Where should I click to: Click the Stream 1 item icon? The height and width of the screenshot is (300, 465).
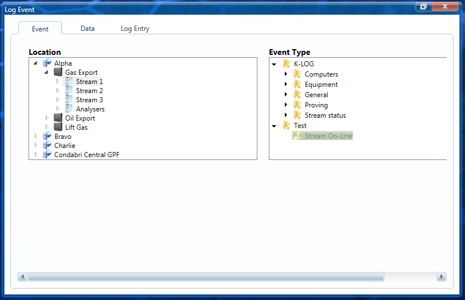point(69,81)
